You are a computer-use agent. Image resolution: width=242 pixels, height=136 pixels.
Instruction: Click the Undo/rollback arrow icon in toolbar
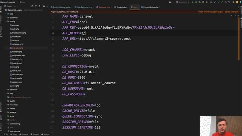click(229, 2)
